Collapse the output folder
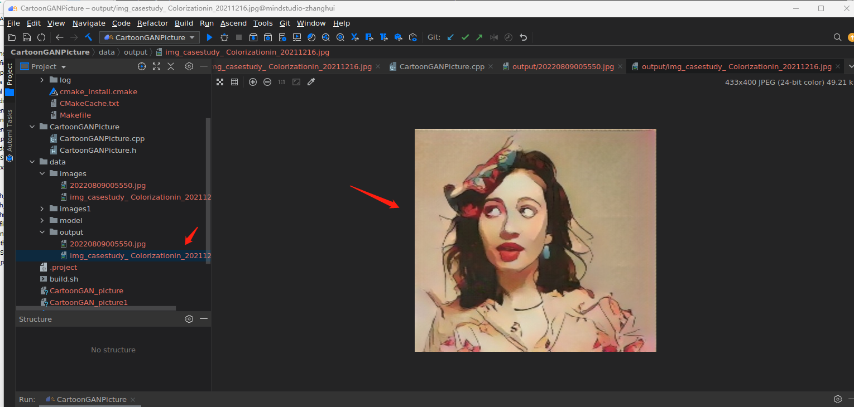This screenshot has height=407, width=854. point(42,232)
